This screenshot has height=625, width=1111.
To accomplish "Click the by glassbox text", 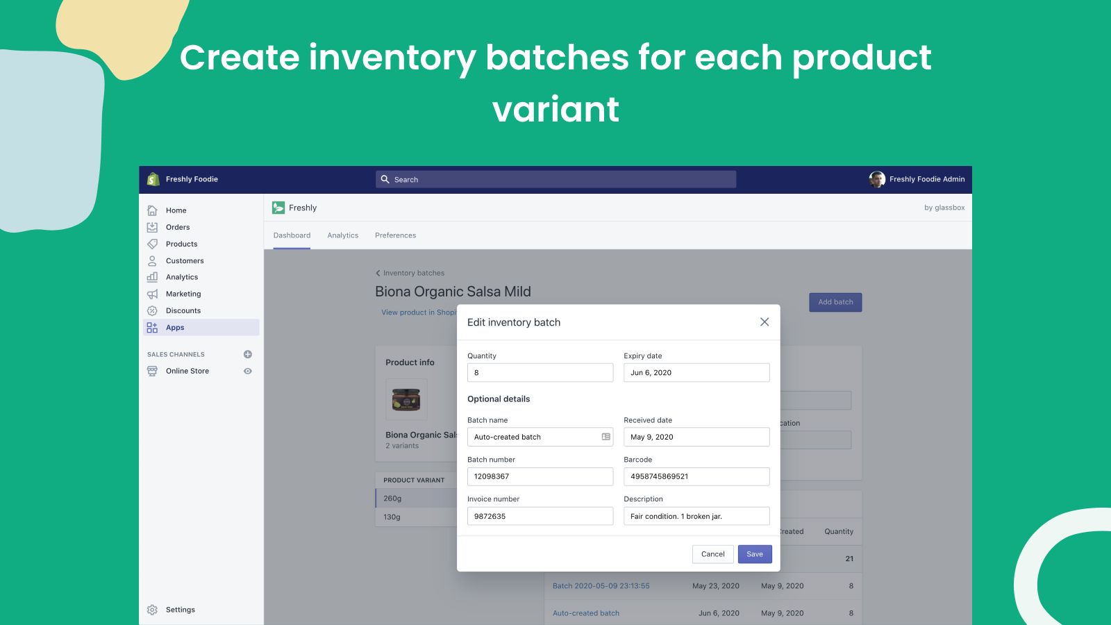I will (944, 208).
